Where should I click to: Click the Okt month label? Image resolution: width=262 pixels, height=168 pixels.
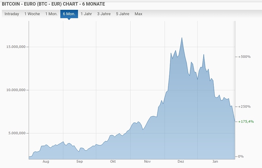click(x=113, y=162)
